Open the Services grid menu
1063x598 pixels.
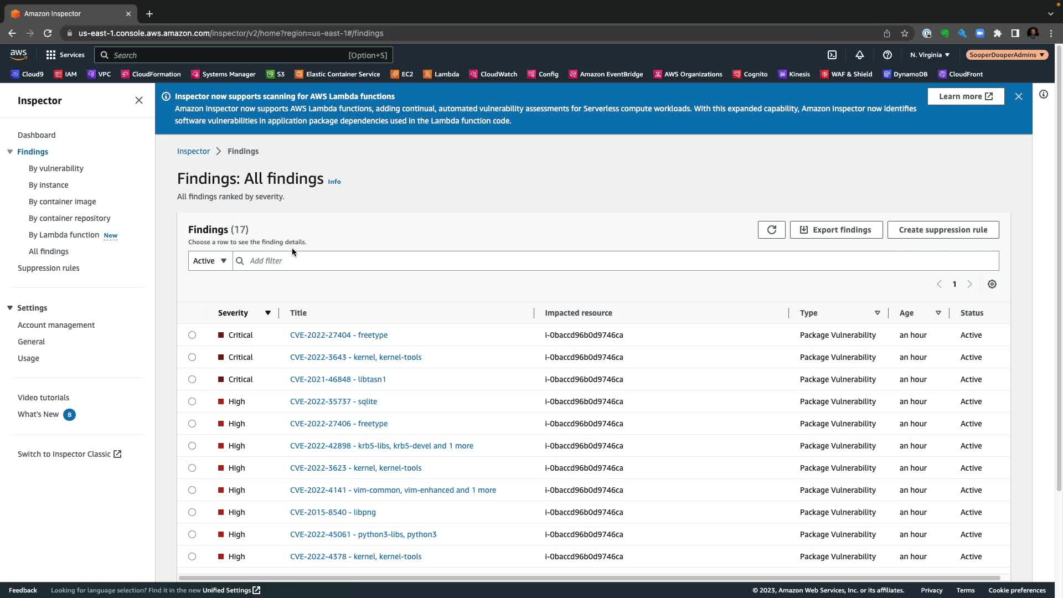click(x=65, y=55)
